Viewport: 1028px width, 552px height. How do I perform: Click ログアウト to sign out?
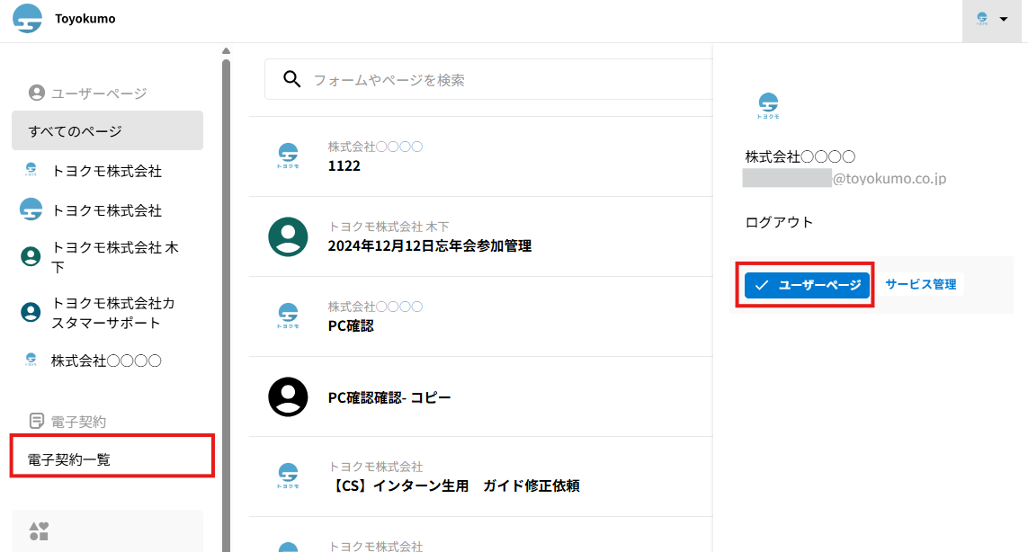pos(779,222)
